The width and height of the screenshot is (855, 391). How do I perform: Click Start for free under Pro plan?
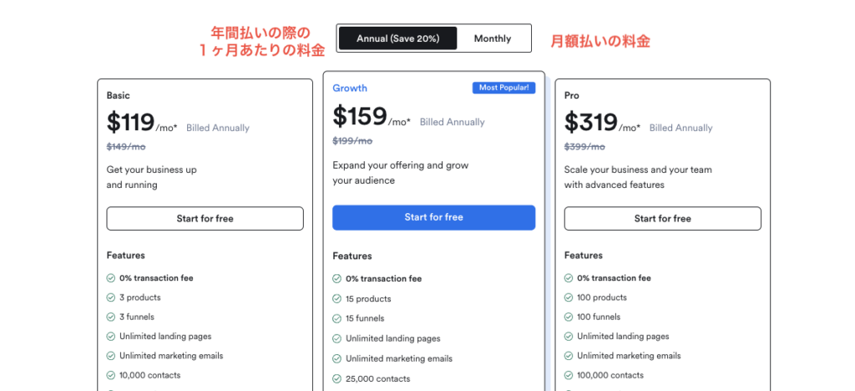pos(662,219)
